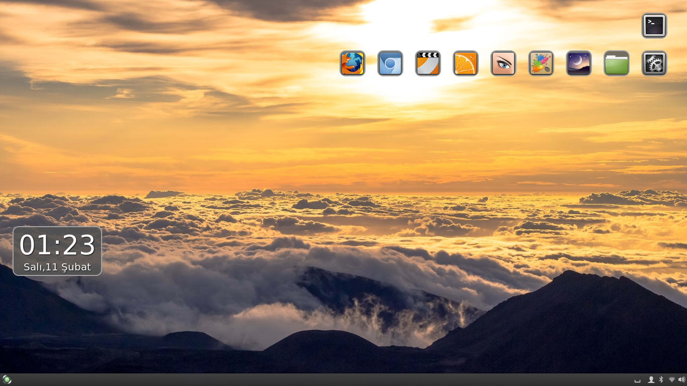
Task: Click the show-desktop bracket icon in tray
Action: point(638,380)
